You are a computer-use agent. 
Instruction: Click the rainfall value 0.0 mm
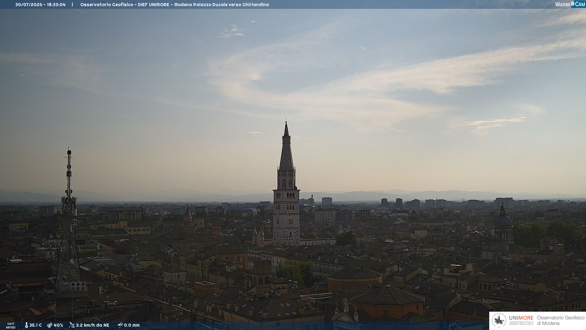click(132, 325)
